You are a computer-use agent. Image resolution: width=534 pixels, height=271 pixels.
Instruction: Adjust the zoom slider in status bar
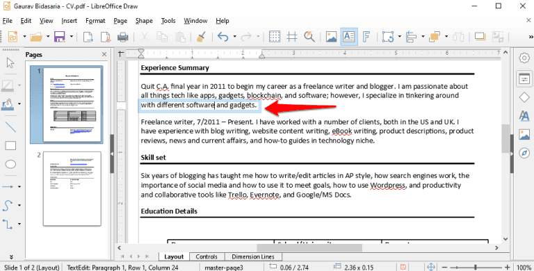(x=476, y=268)
